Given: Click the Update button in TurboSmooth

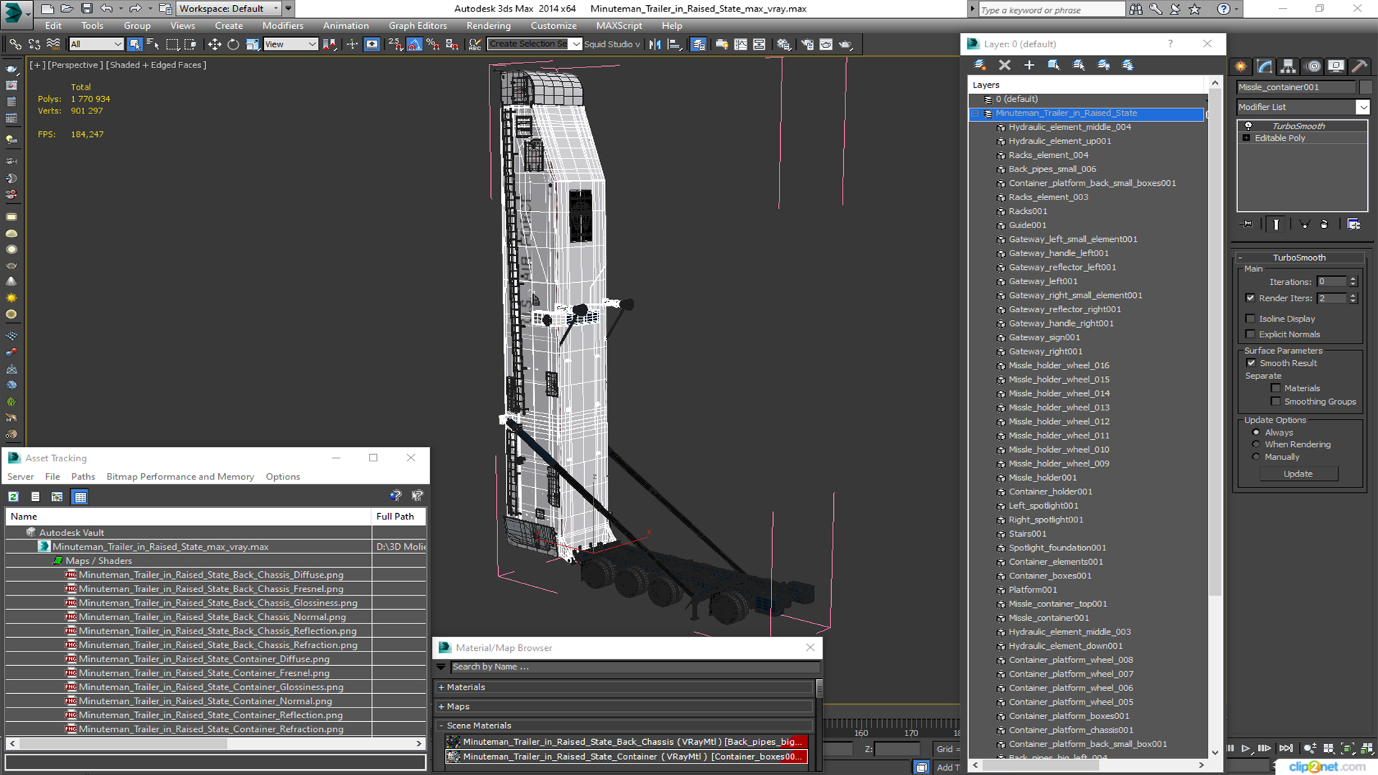Looking at the screenshot, I should [1298, 474].
